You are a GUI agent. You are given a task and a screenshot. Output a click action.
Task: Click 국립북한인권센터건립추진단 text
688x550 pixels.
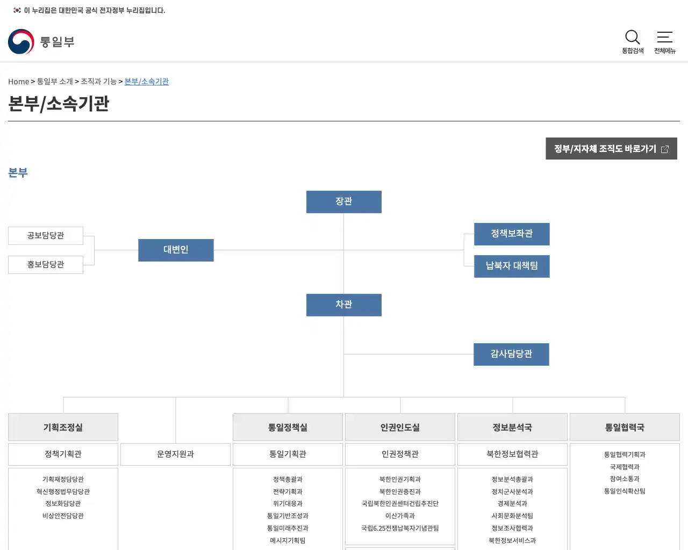coord(400,503)
